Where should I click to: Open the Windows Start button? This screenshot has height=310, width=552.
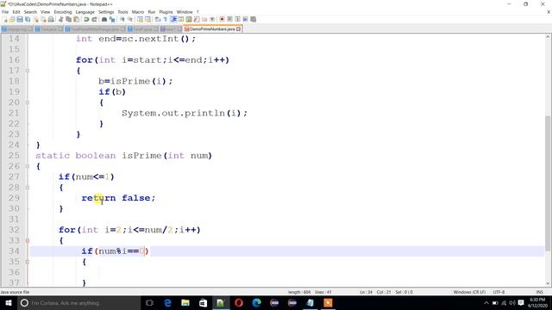(x=8, y=303)
